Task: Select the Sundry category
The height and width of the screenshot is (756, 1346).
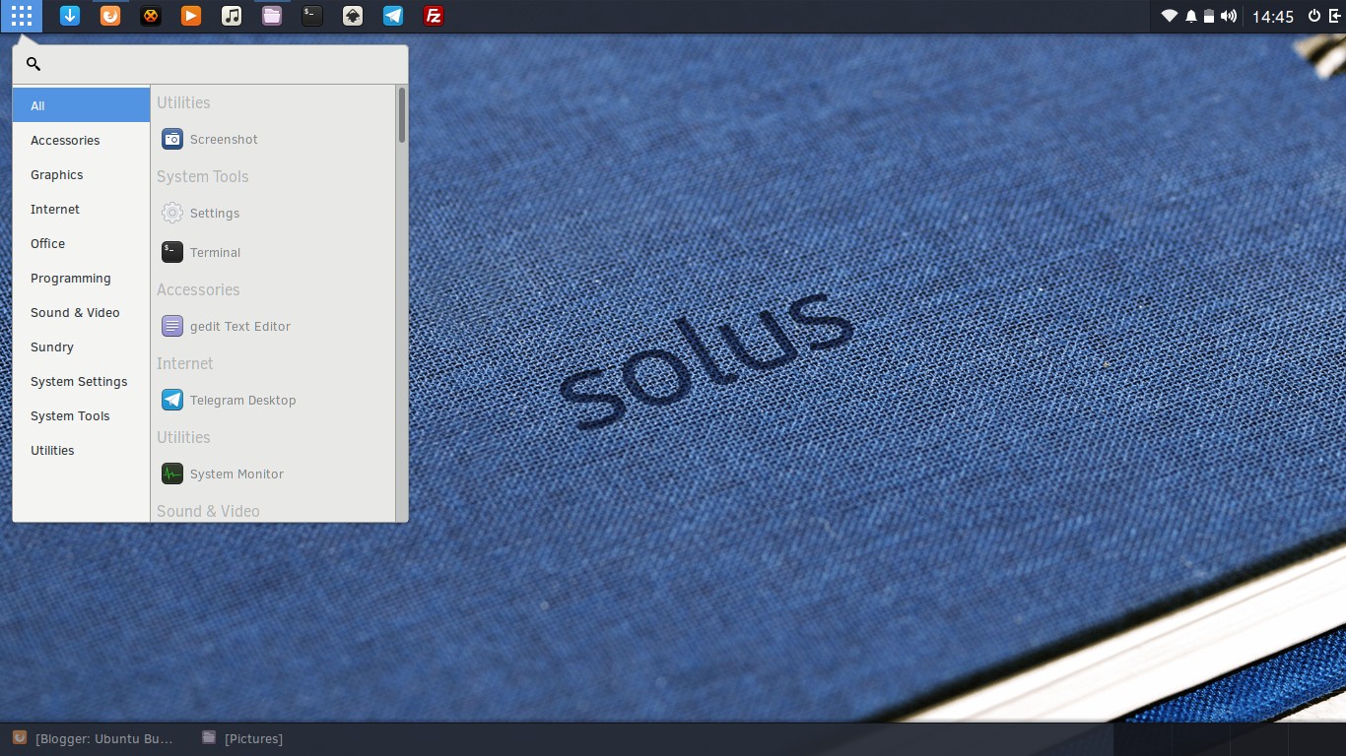Action: [x=81, y=346]
